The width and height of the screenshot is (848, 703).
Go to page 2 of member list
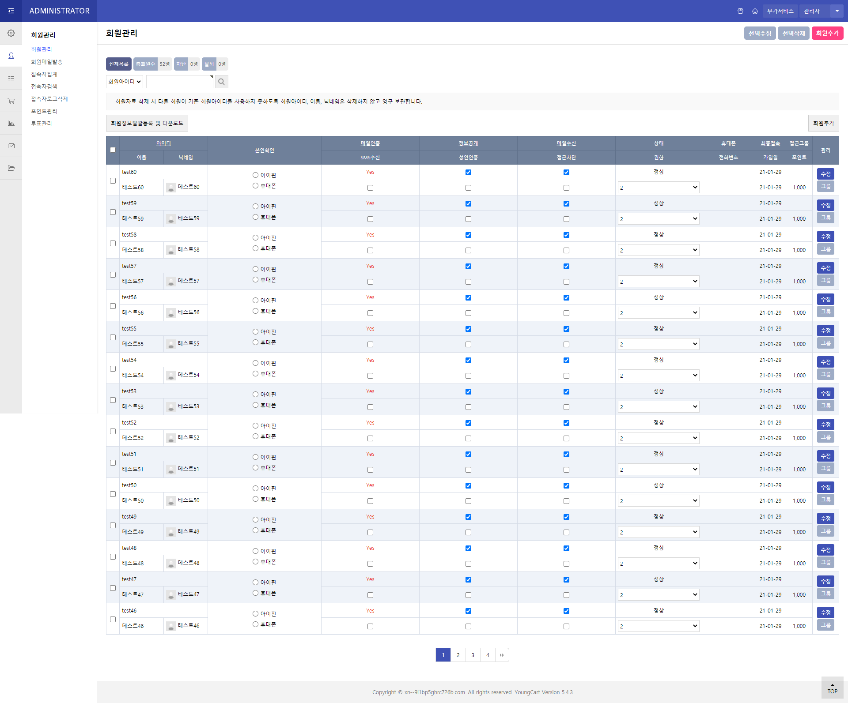(x=458, y=655)
